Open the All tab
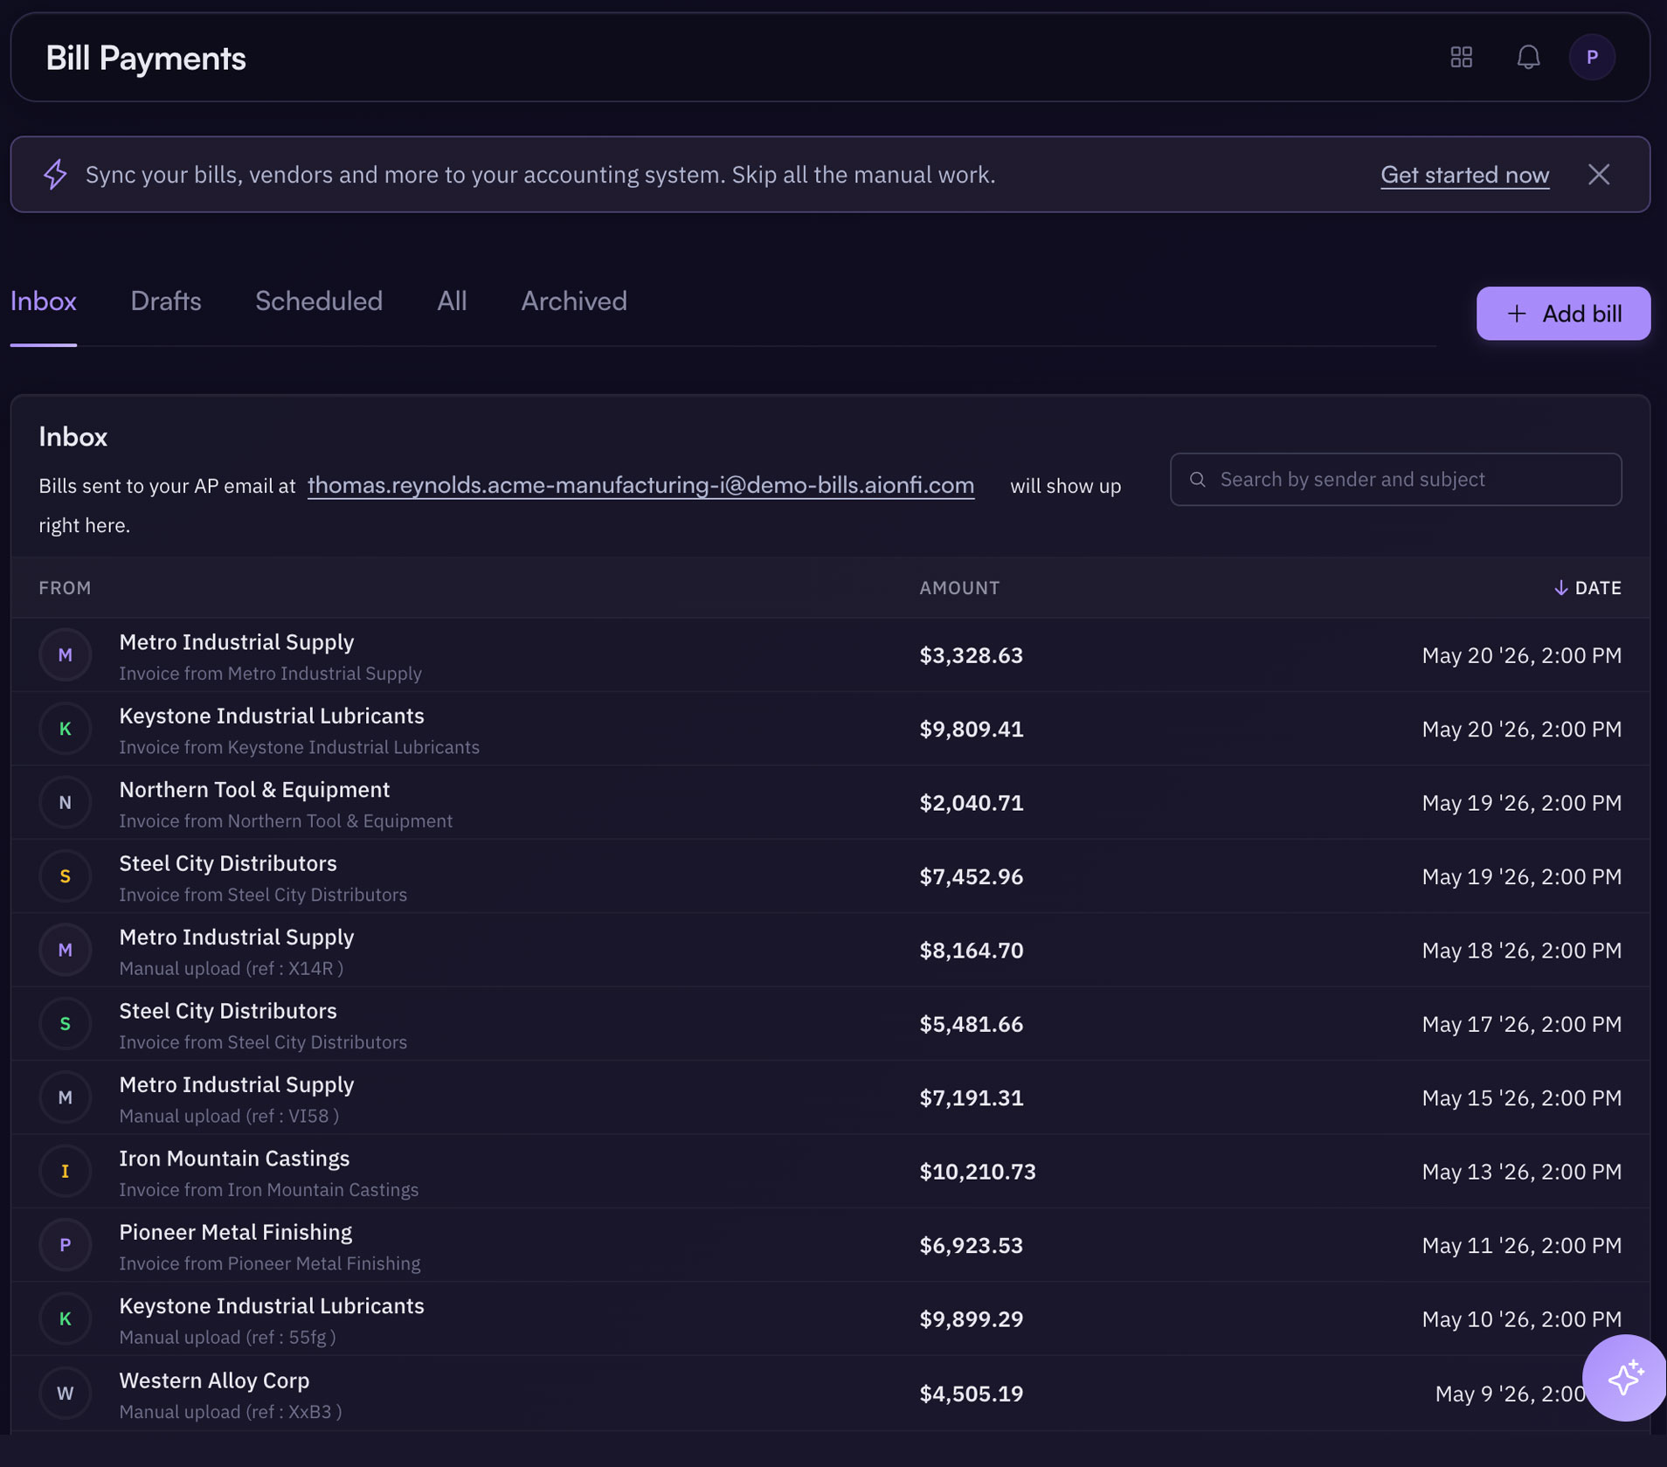 452,301
